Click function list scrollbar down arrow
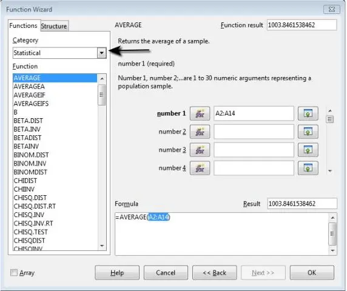 click(102, 246)
